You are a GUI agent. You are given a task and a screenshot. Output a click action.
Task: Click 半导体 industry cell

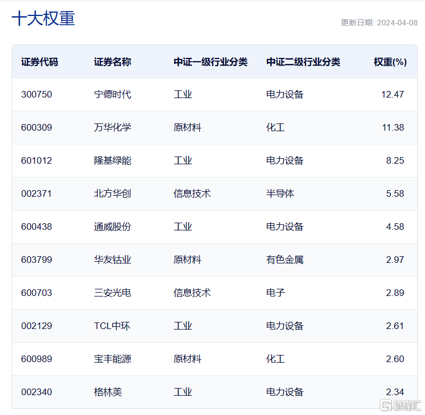point(280,193)
